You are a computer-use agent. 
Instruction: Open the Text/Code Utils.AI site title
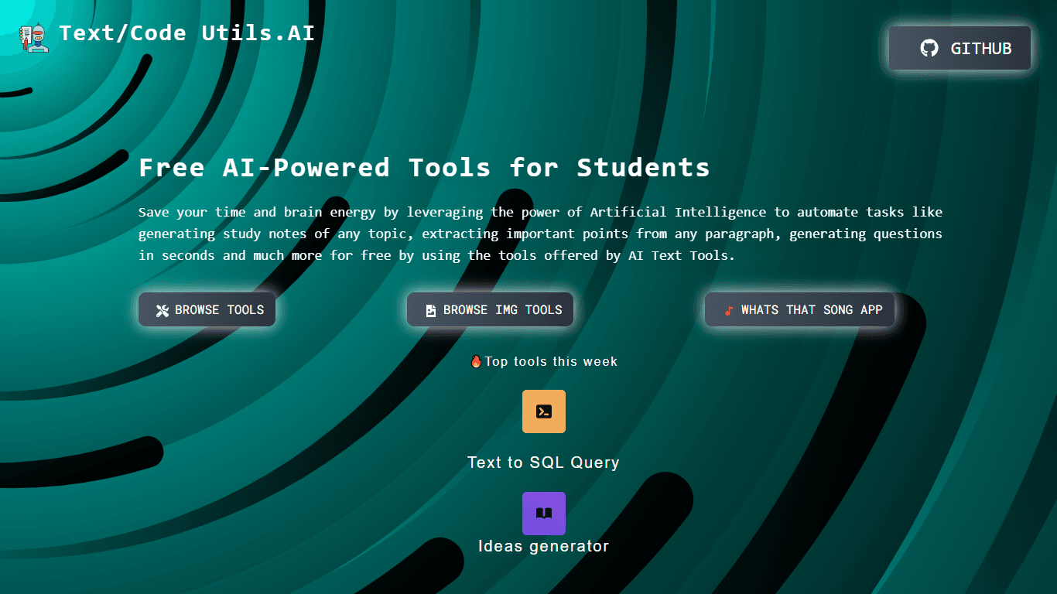click(186, 33)
